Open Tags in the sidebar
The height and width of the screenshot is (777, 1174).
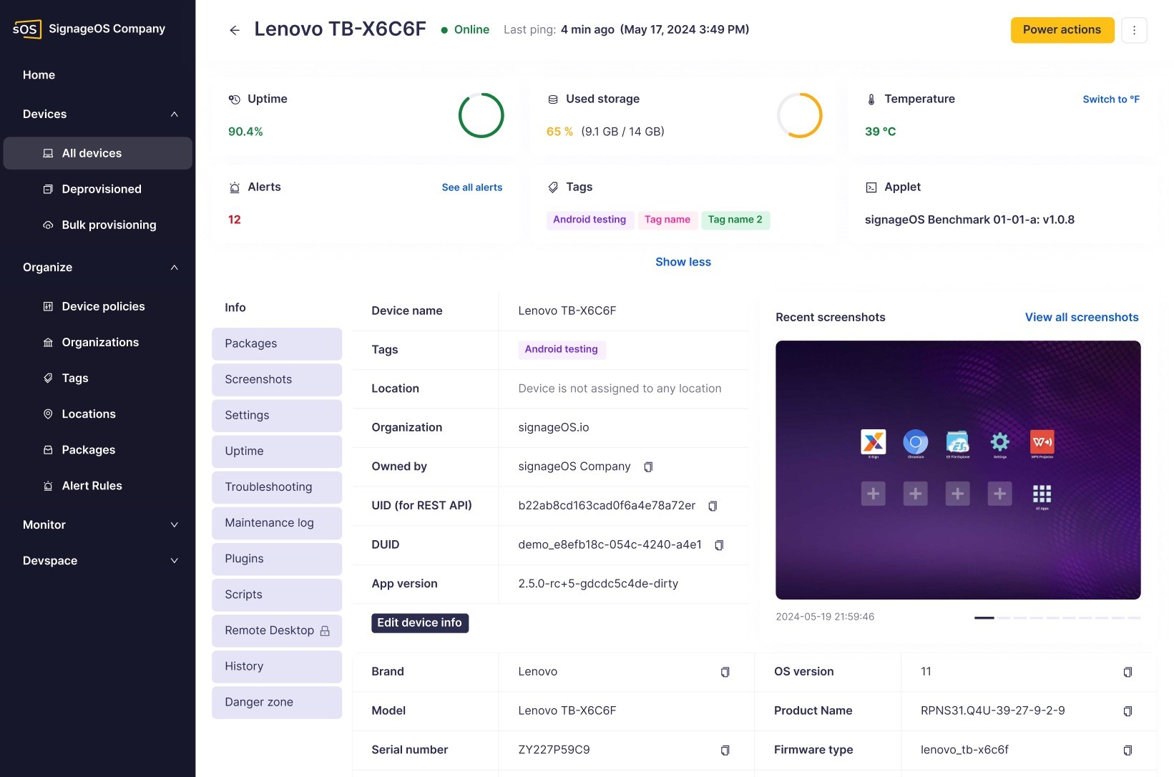pos(74,378)
